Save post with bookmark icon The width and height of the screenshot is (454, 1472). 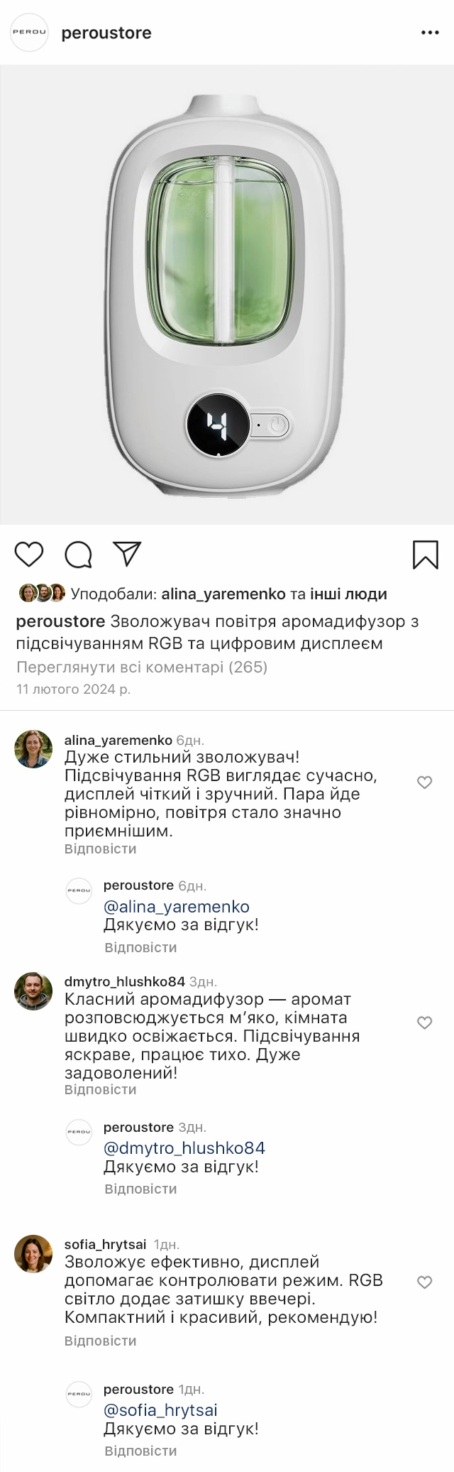click(425, 555)
